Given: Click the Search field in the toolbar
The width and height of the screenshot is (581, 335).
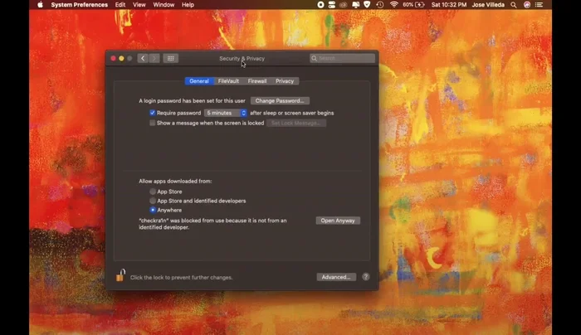Looking at the screenshot, I should tap(344, 58).
